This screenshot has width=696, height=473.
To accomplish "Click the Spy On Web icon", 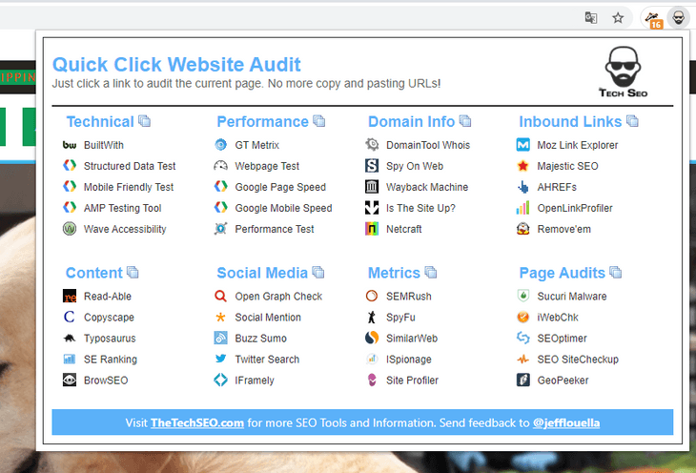I will (x=372, y=166).
